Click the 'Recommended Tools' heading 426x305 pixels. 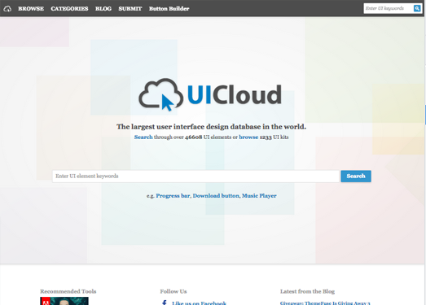[x=68, y=291]
